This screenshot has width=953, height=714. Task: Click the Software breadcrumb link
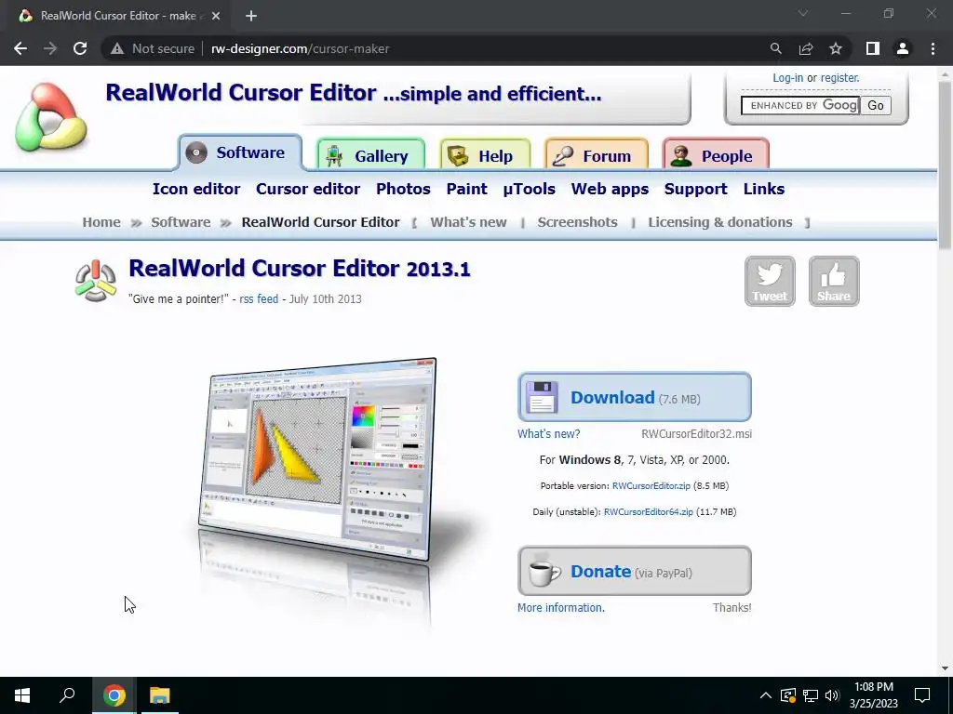coord(181,222)
